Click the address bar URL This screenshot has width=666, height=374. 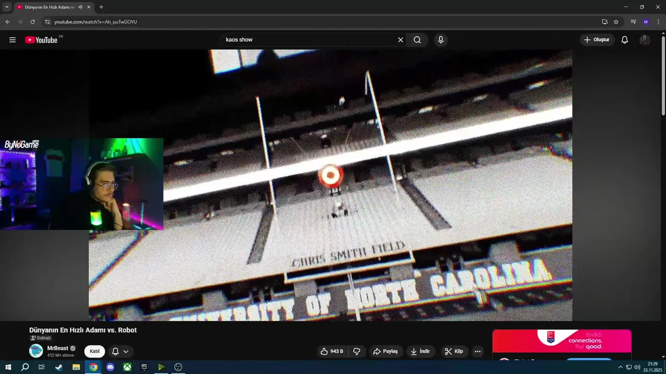95,22
